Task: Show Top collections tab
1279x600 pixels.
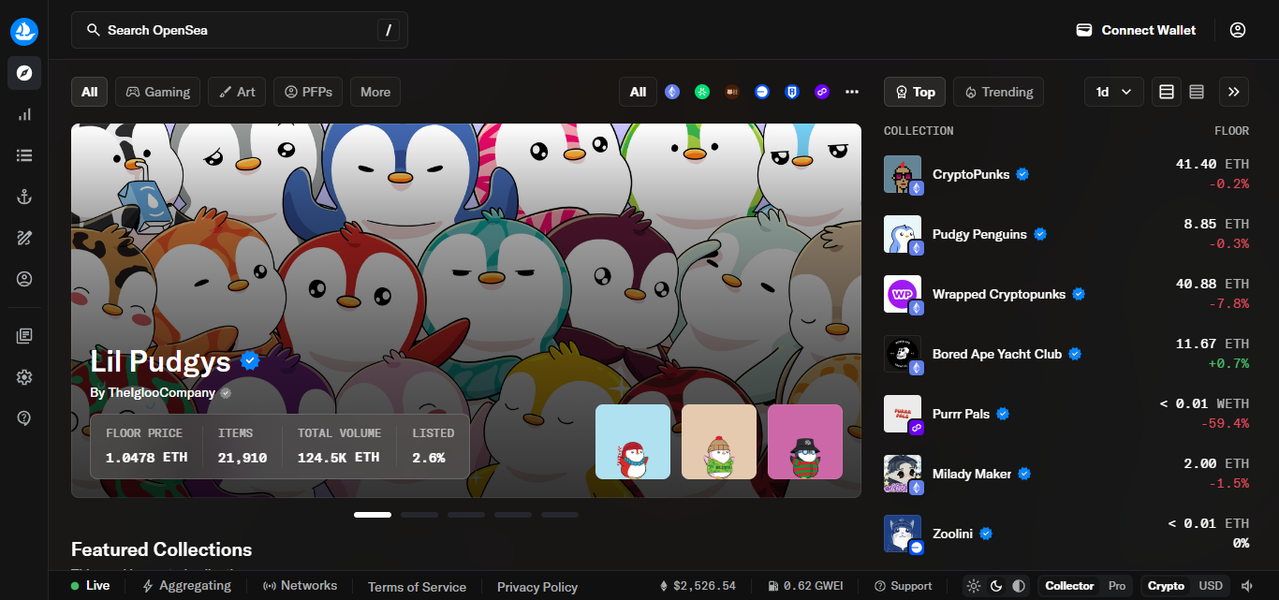Action: [915, 92]
